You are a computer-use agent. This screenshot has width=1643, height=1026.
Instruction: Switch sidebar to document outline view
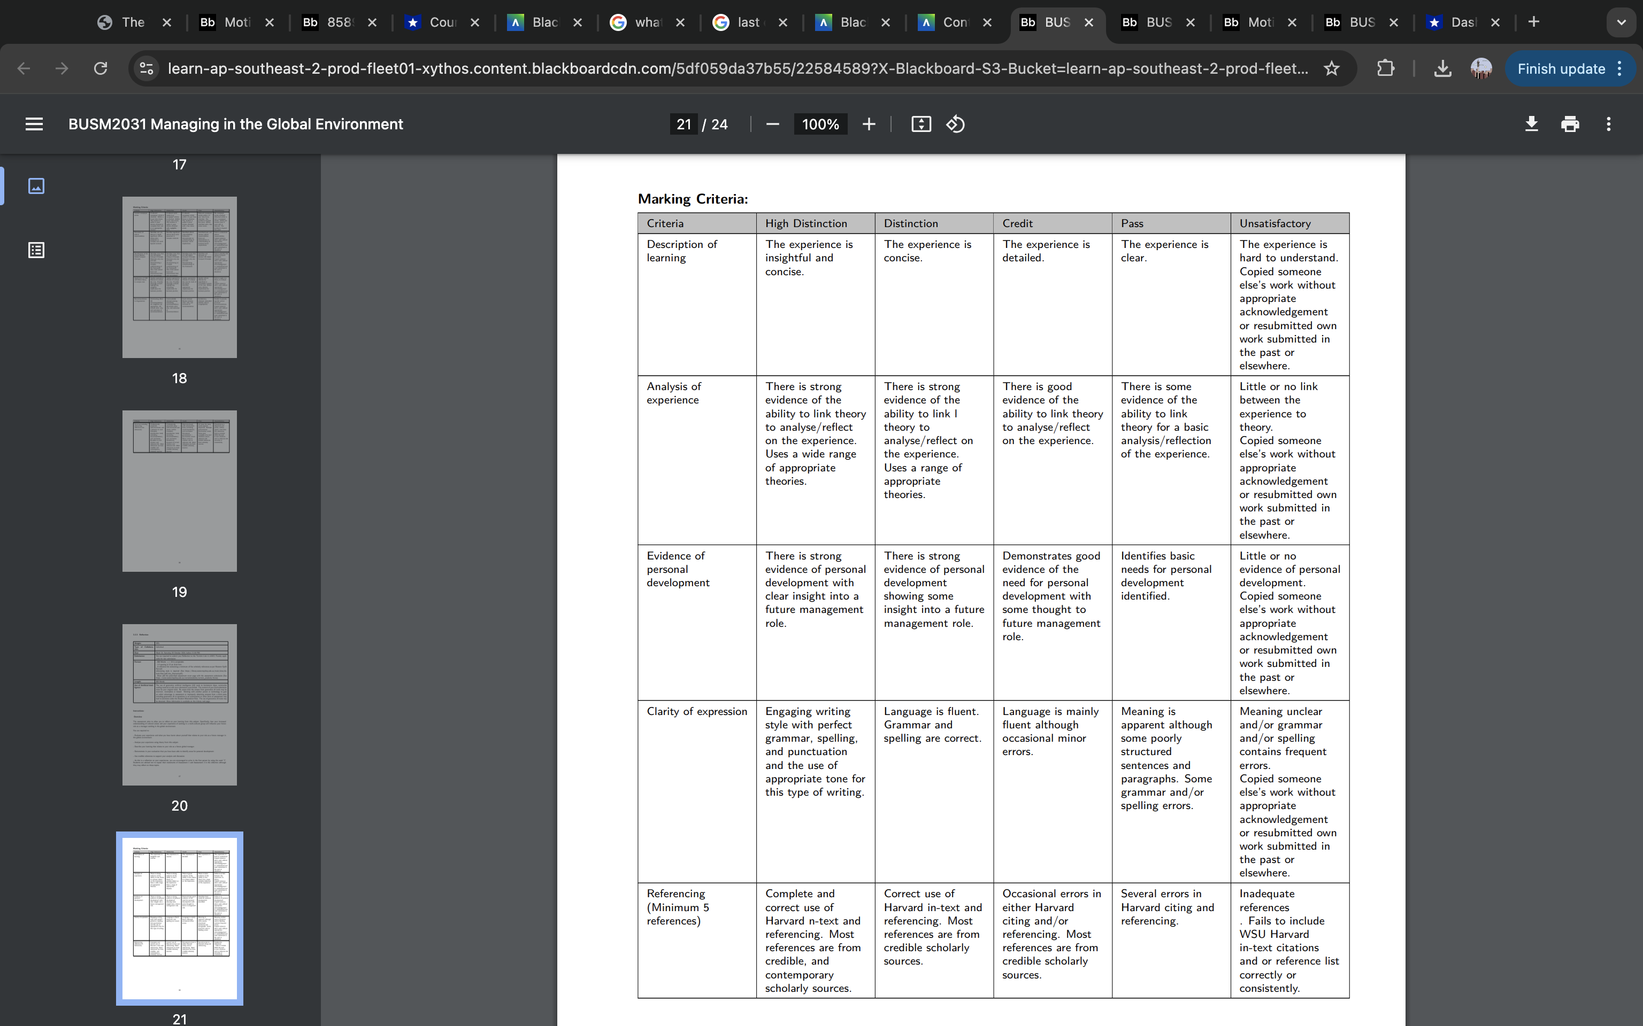36,250
